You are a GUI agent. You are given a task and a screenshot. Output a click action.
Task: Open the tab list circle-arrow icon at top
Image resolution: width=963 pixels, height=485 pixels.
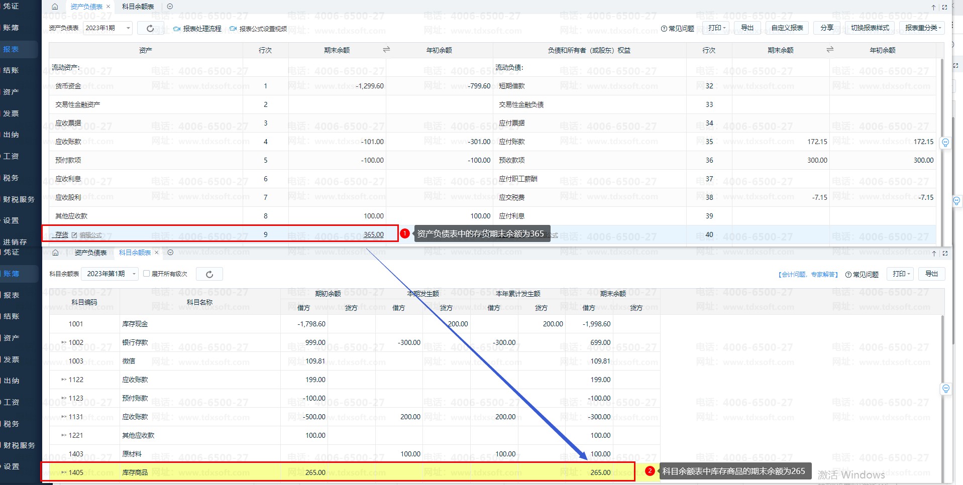point(170,7)
